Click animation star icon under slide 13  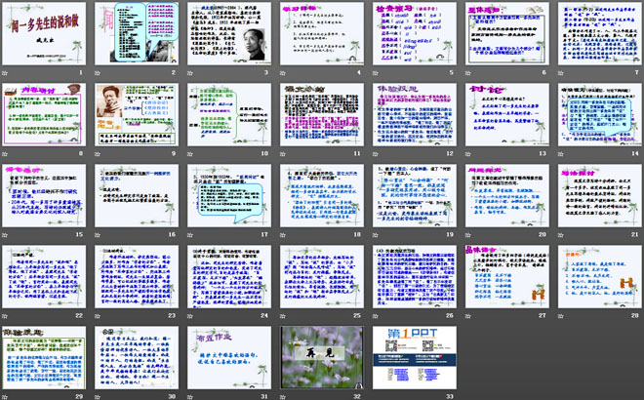click(x=468, y=153)
